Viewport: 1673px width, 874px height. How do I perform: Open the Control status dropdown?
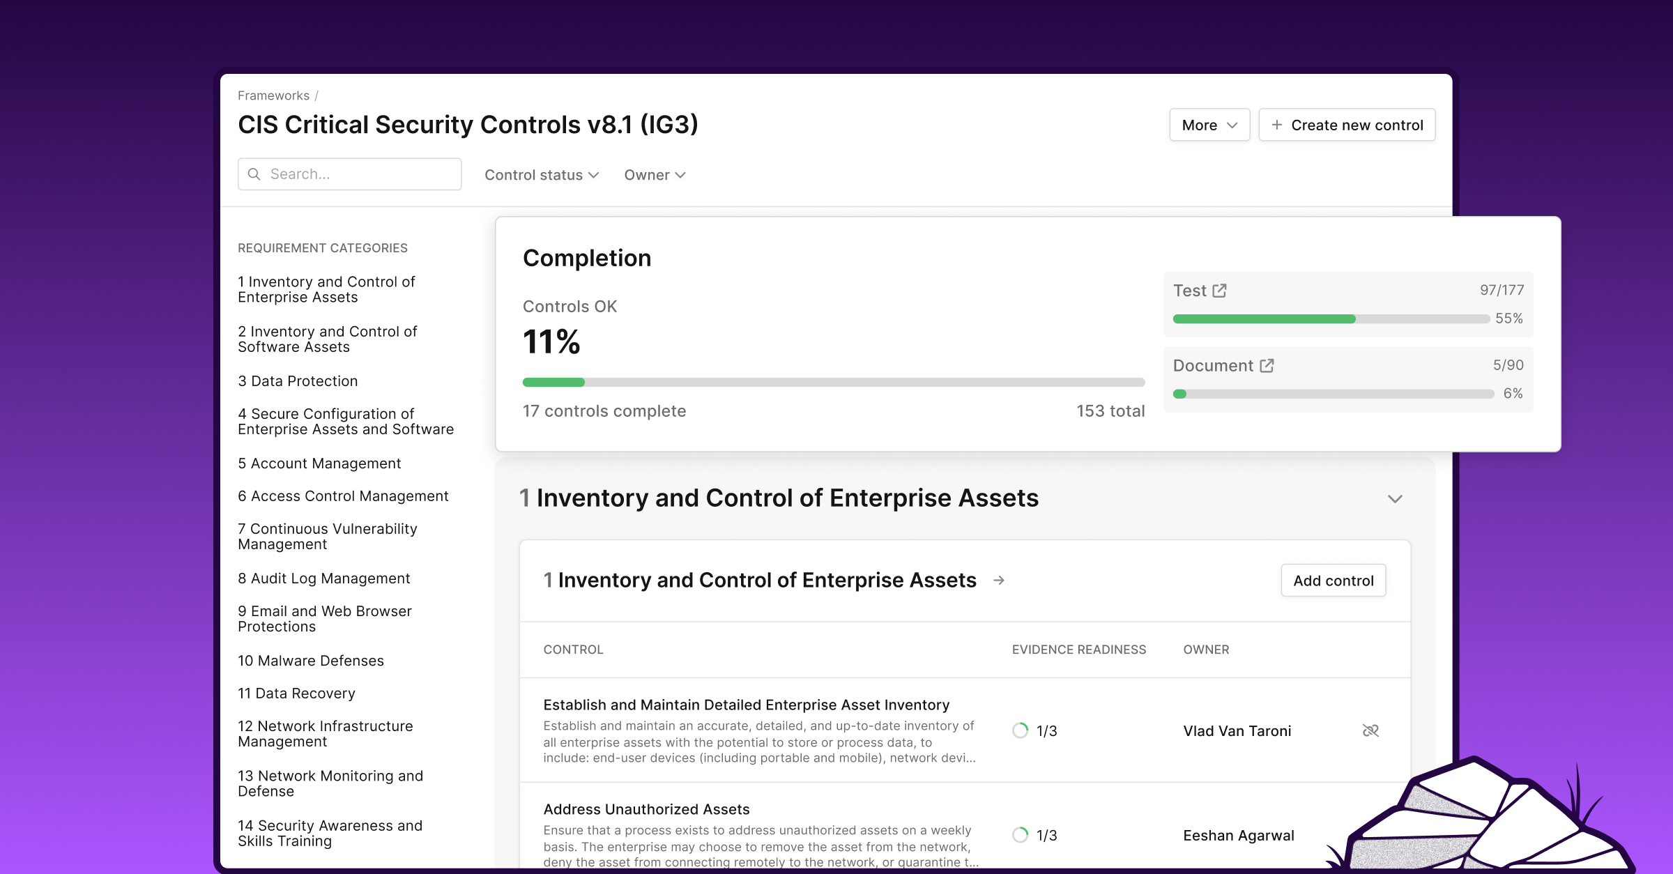(x=542, y=175)
